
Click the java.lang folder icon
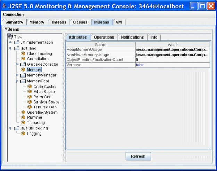coord(17,48)
